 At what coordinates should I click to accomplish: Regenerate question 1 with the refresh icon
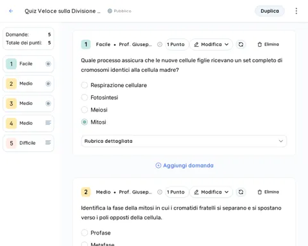pyautogui.click(x=241, y=44)
